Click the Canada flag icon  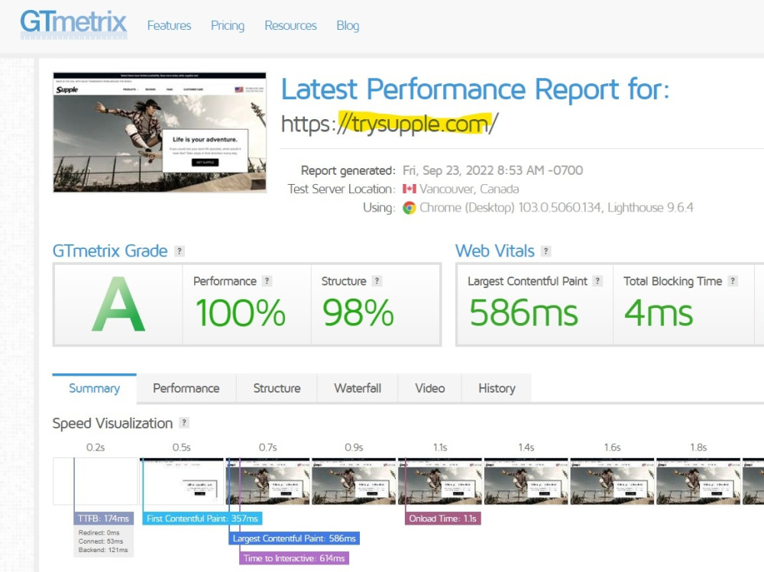click(410, 189)
